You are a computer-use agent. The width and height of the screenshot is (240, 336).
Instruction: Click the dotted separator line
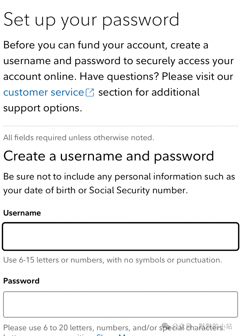click(x=120, y=126)
